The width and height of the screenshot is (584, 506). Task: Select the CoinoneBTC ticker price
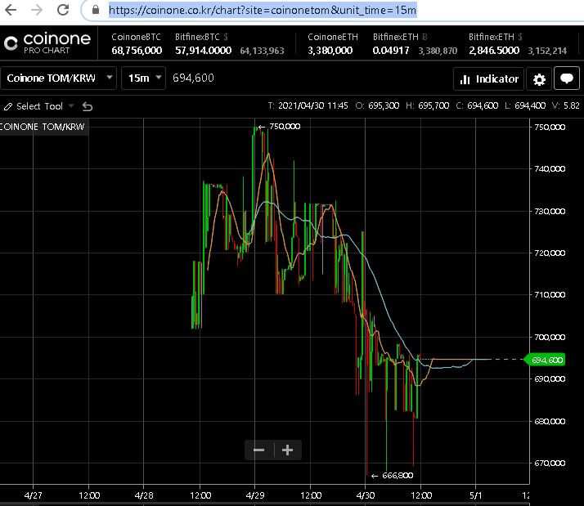[x=137, y=43]
